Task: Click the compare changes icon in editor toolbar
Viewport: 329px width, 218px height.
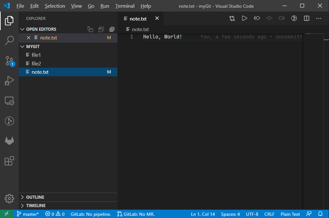Action: point(232,18)
